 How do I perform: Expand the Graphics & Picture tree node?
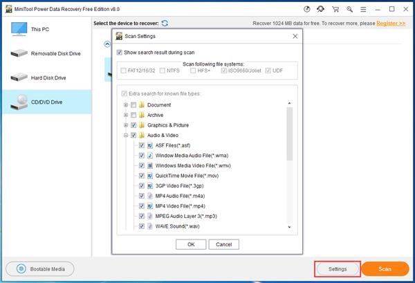point(126,125)
